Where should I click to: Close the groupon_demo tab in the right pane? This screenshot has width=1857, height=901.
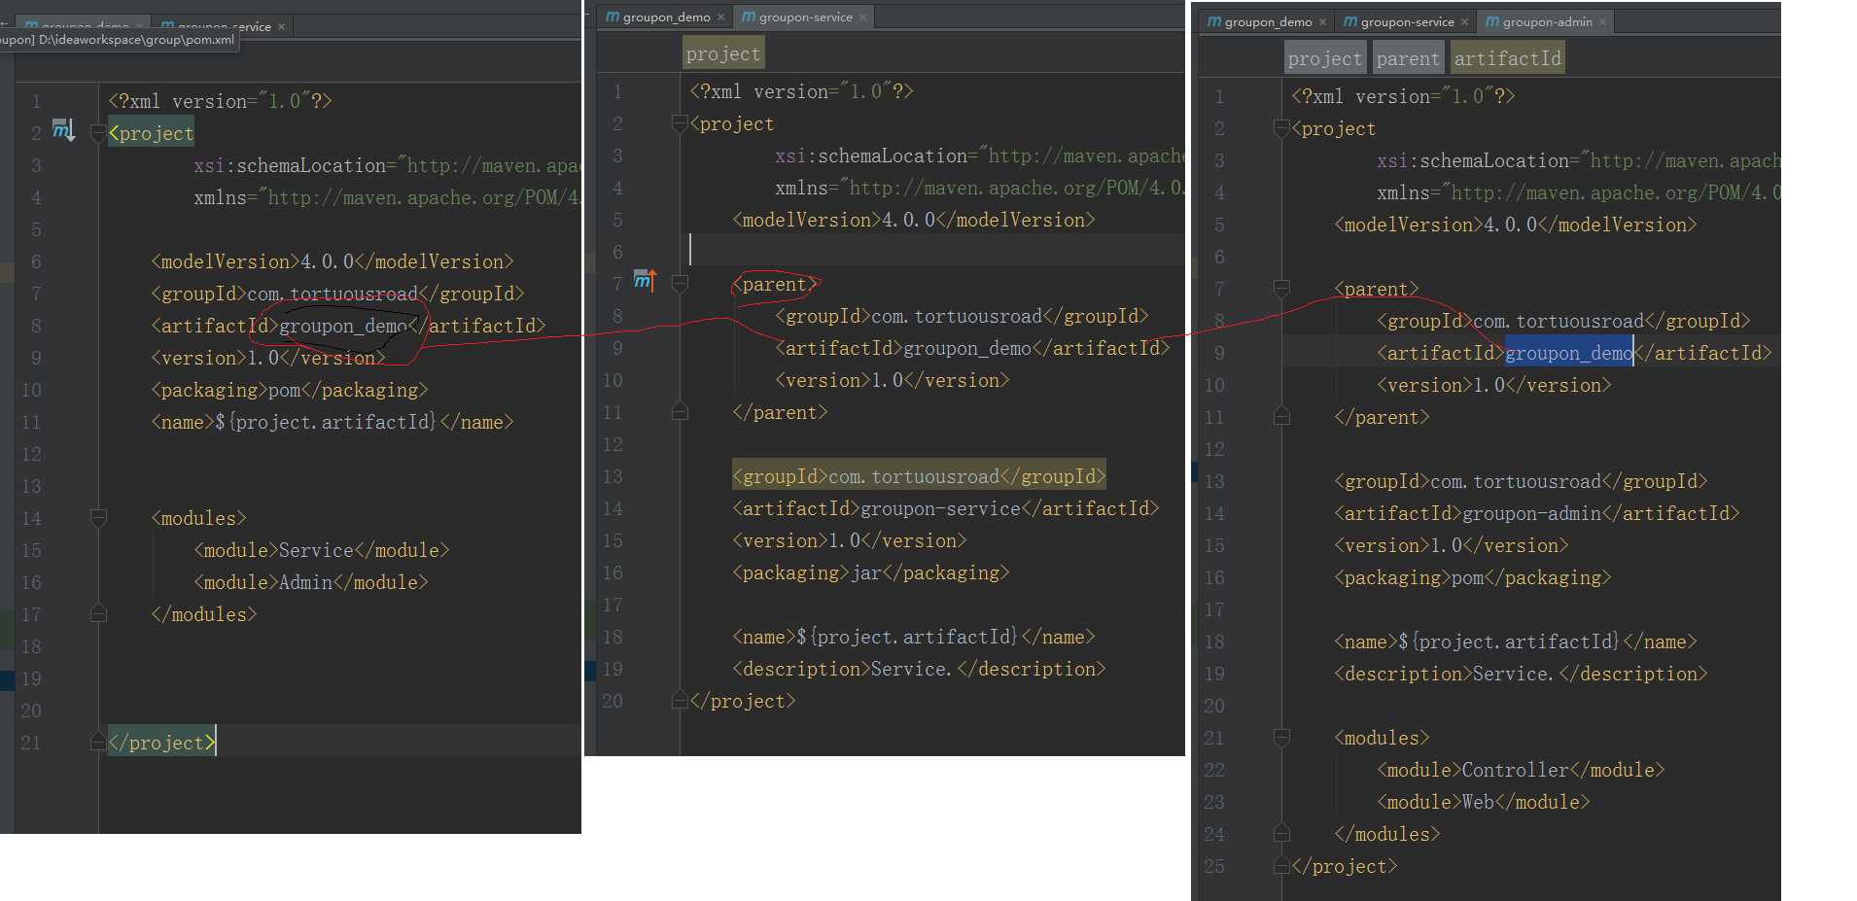pos(1322,22)
